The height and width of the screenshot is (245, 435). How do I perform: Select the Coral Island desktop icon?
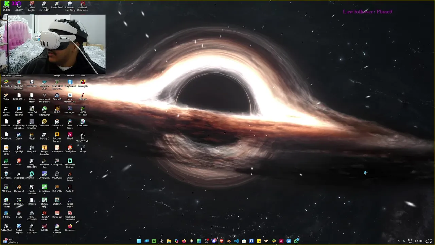point(83,123)
